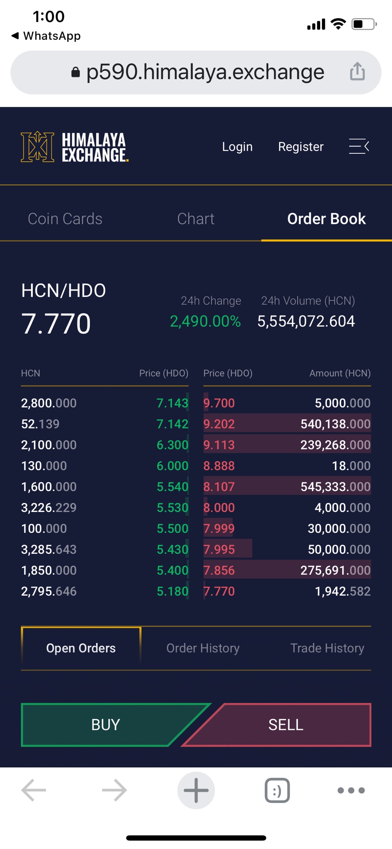This screenshot has height=849, width=392.
Task: Tap bid amount 3,285.643
Action: [49, 549]
